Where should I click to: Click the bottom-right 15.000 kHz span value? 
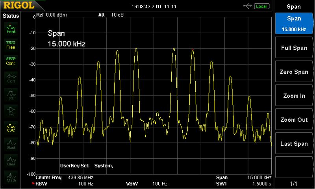click(x=259, y=178)
